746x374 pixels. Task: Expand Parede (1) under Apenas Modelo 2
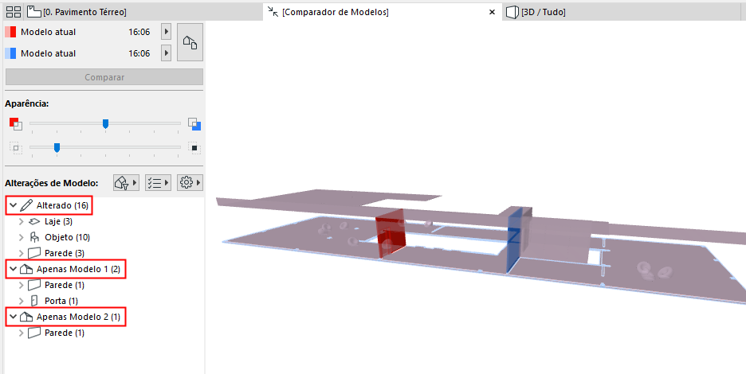(x=21, y=333)
